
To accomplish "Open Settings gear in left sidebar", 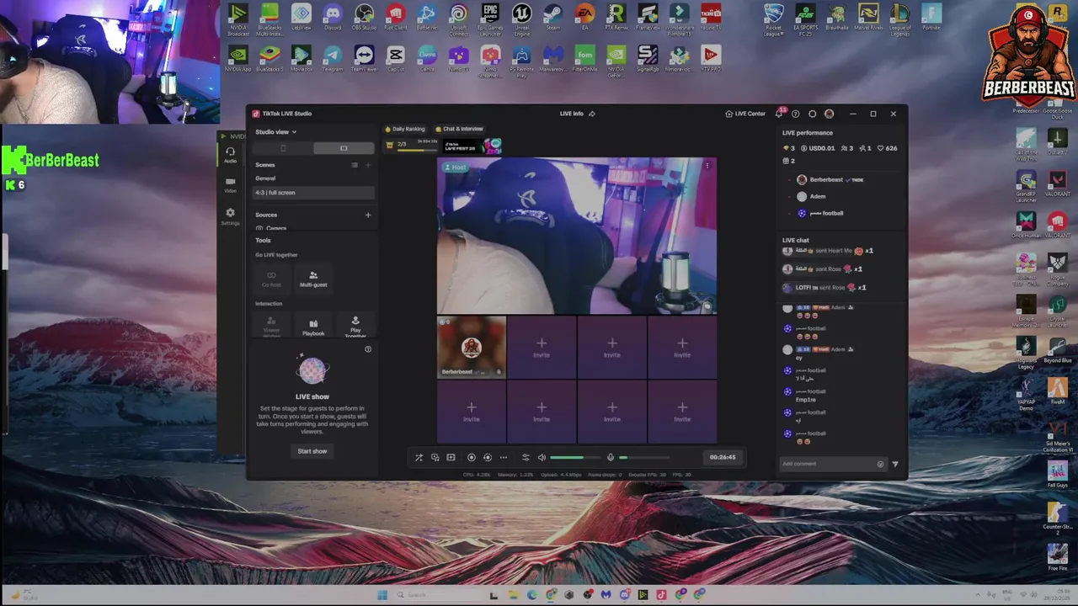I will point(230,216).
